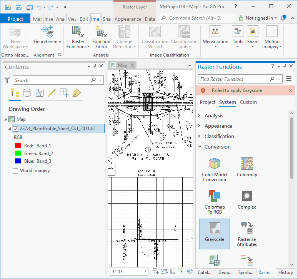Collapse the Conversion function category
The width and height of the screenshot is (298, 279).
coord(199,147)
